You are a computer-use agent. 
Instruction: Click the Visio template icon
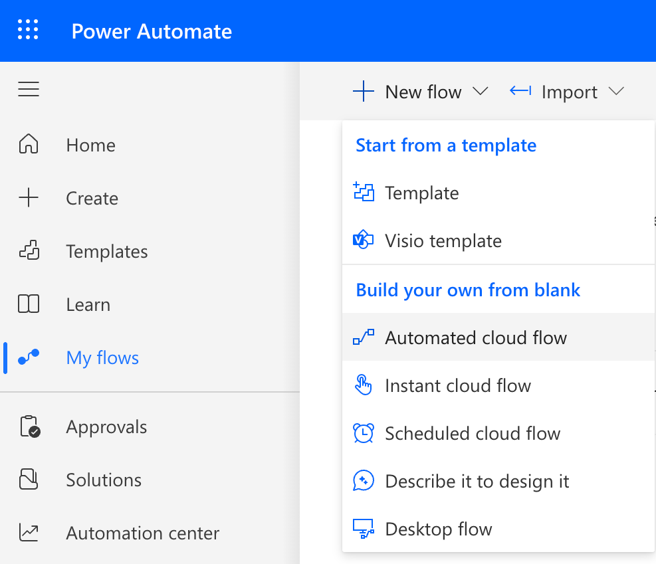(363, 240)
